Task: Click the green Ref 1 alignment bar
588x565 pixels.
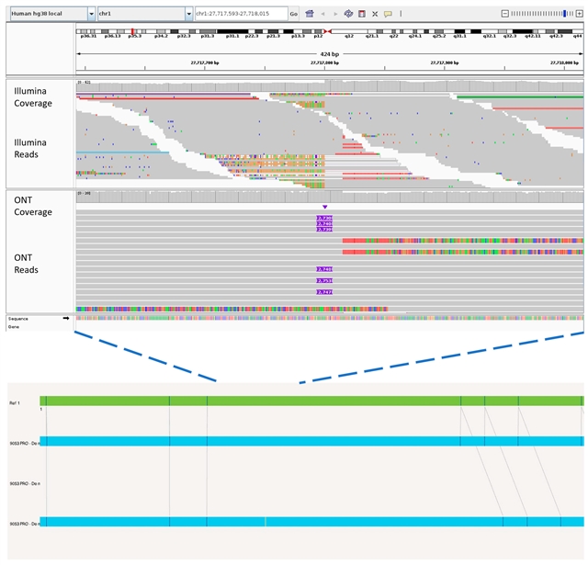Action: point(311,401)
